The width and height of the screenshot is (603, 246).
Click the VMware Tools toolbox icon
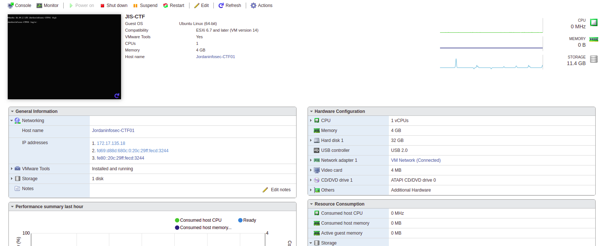coord(17,168)
